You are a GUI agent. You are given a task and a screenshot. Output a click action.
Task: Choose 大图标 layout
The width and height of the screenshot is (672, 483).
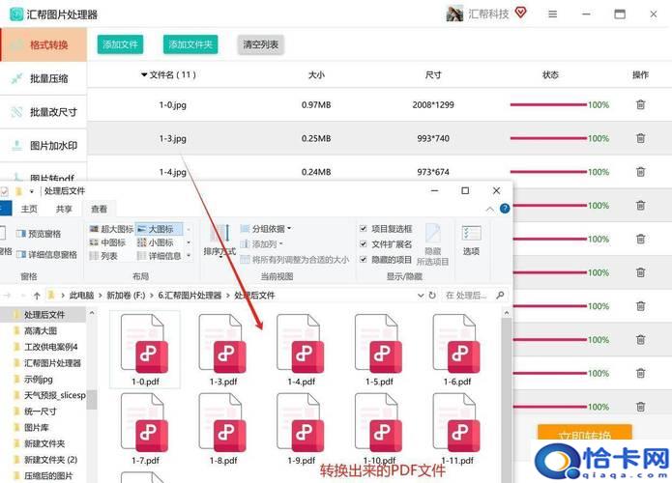[x=160, y=229]
